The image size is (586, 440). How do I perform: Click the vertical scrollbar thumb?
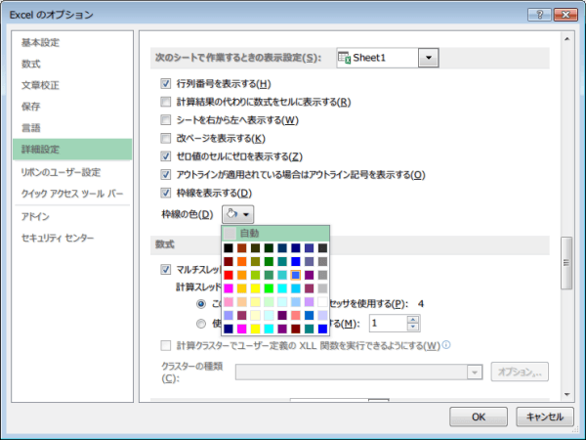(x=566, y=263)
